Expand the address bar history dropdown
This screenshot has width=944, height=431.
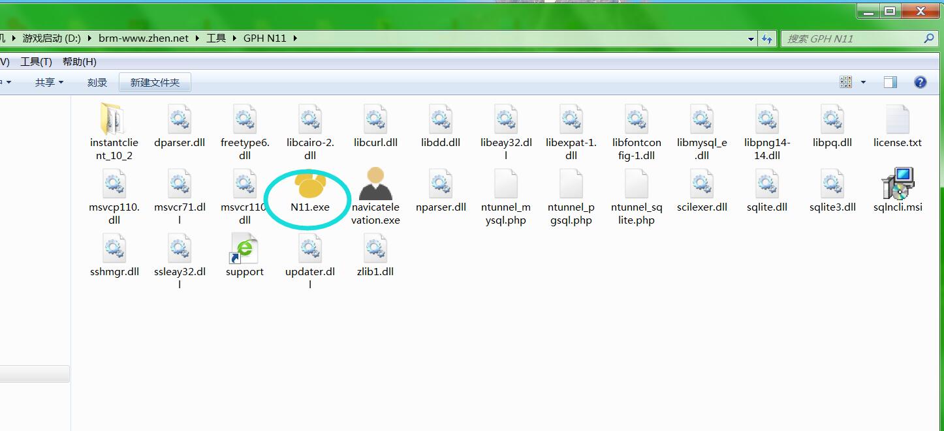pos(751,39)
